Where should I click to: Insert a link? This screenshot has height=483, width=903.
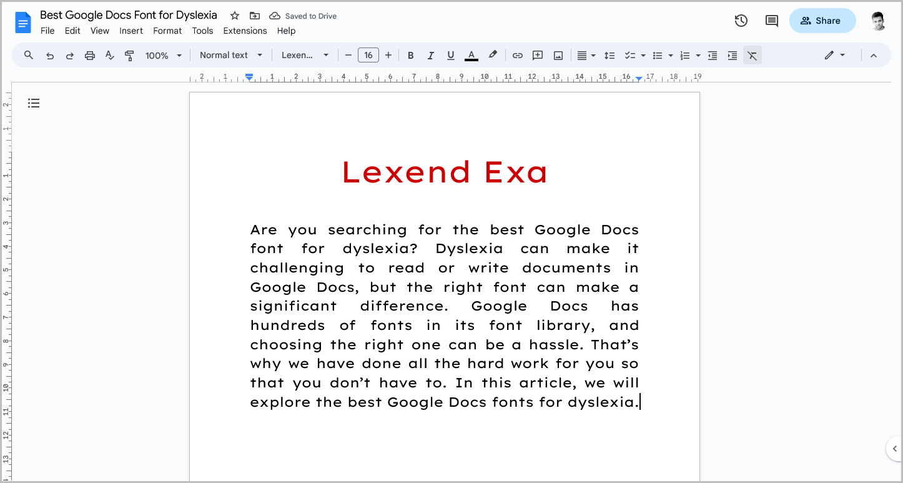[518, 56]
